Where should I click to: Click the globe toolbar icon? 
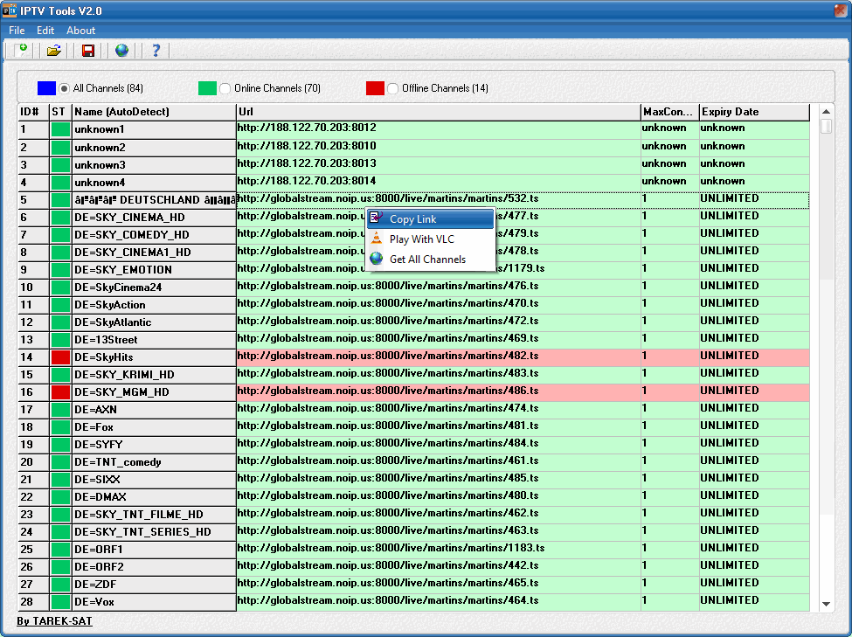click(122, 51)
